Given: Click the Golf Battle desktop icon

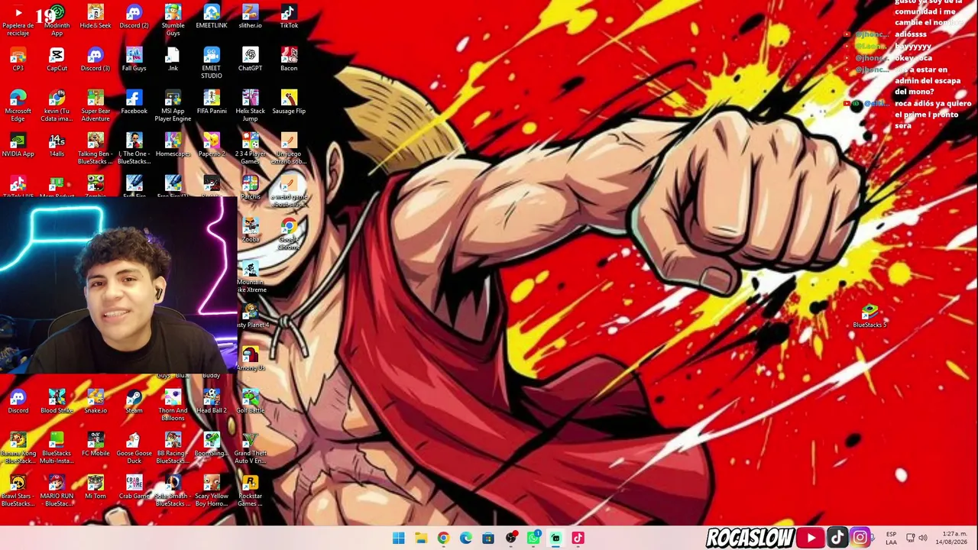Looking at the screenshot, I should [250, 402].
